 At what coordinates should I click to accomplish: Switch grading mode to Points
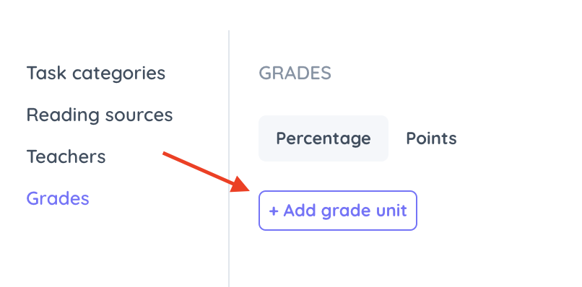431,138
